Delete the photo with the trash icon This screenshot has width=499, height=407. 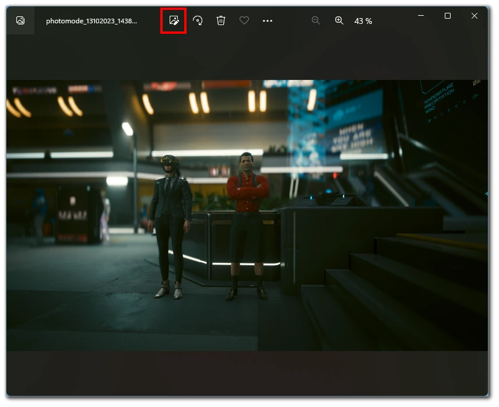pos(221,20)
